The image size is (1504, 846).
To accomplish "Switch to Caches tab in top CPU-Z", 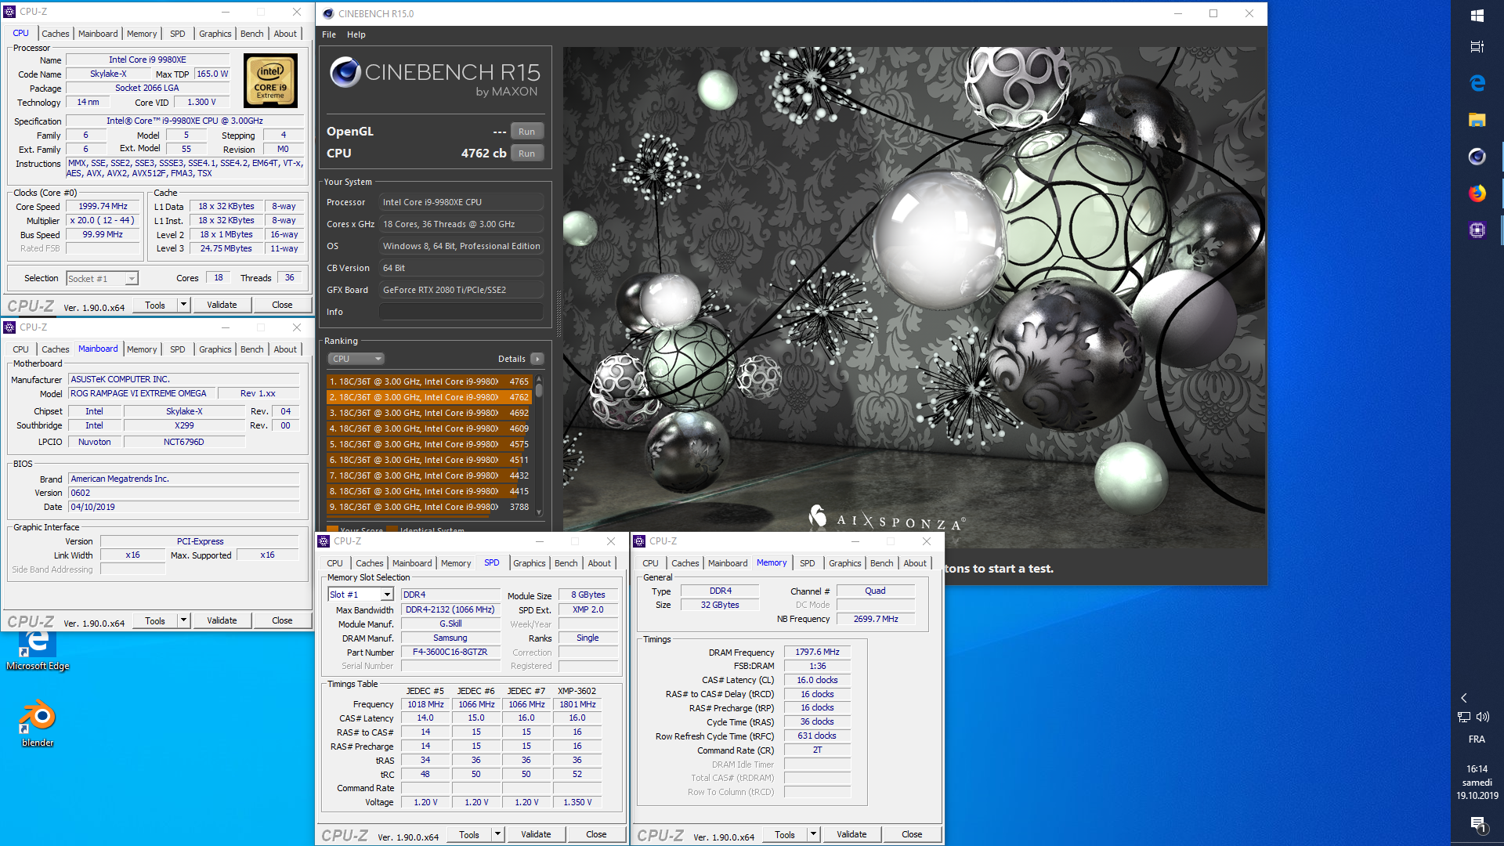I will pyautogui.click(x=55, y=34).
